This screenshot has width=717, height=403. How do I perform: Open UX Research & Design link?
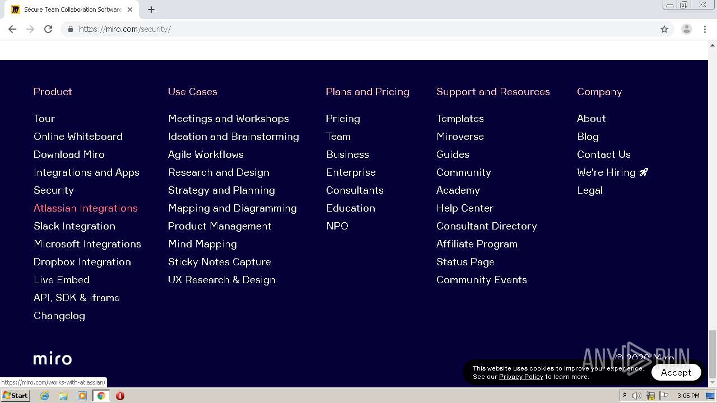point(222,280)
